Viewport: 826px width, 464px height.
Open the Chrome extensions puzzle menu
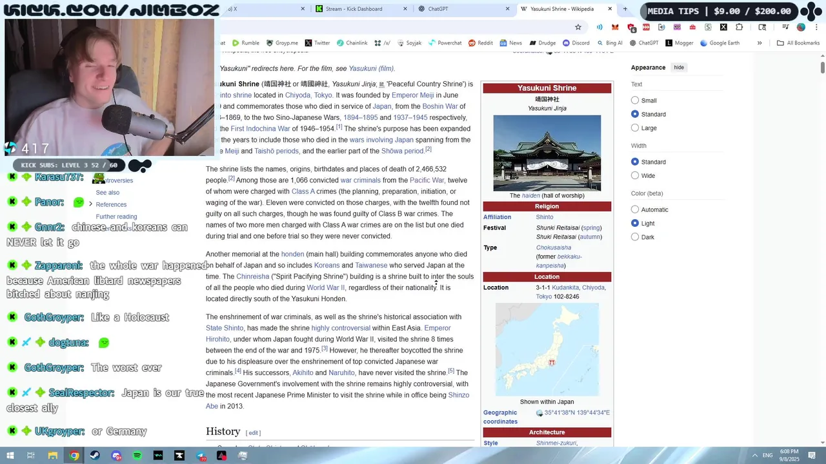coord(739,27)
